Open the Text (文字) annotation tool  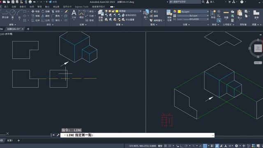click(x=74, y=14)
